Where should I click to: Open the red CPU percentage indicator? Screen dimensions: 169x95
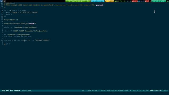coord(135,1)
